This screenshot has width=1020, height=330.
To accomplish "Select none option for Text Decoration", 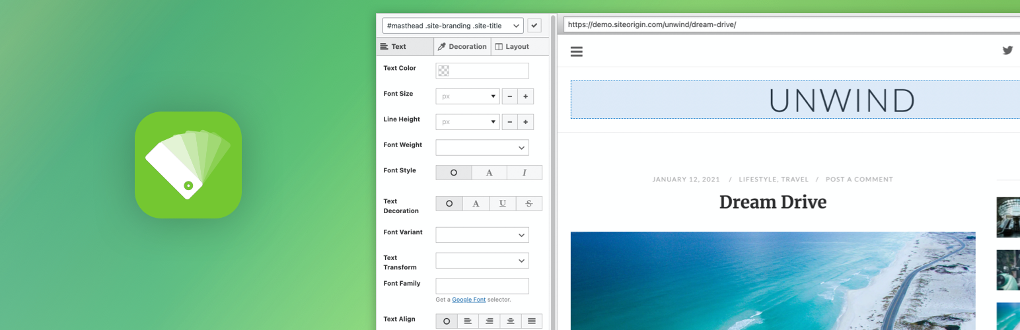I will tap(449, 204).
